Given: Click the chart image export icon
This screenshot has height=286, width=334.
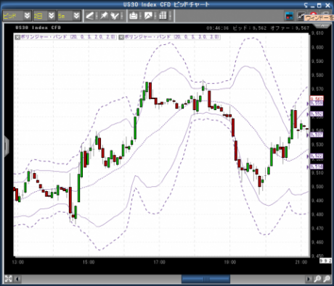Looking at the screenshot, I should [148, 16].
